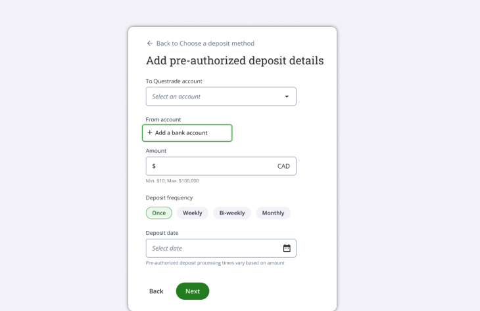This screenshot has height=311, width=480.
Task: Click the Add pre-authorized deposit details heading
Action: [235, 61]
